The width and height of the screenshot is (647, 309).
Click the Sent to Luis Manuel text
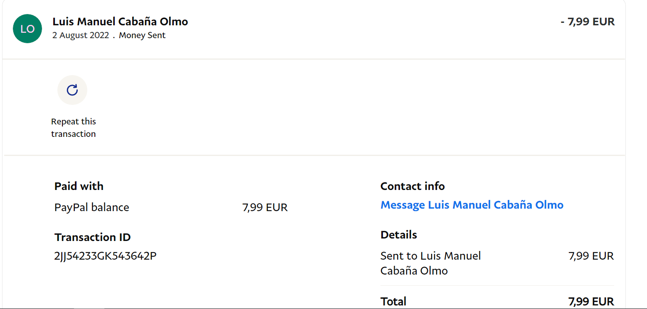click(431, 256)
